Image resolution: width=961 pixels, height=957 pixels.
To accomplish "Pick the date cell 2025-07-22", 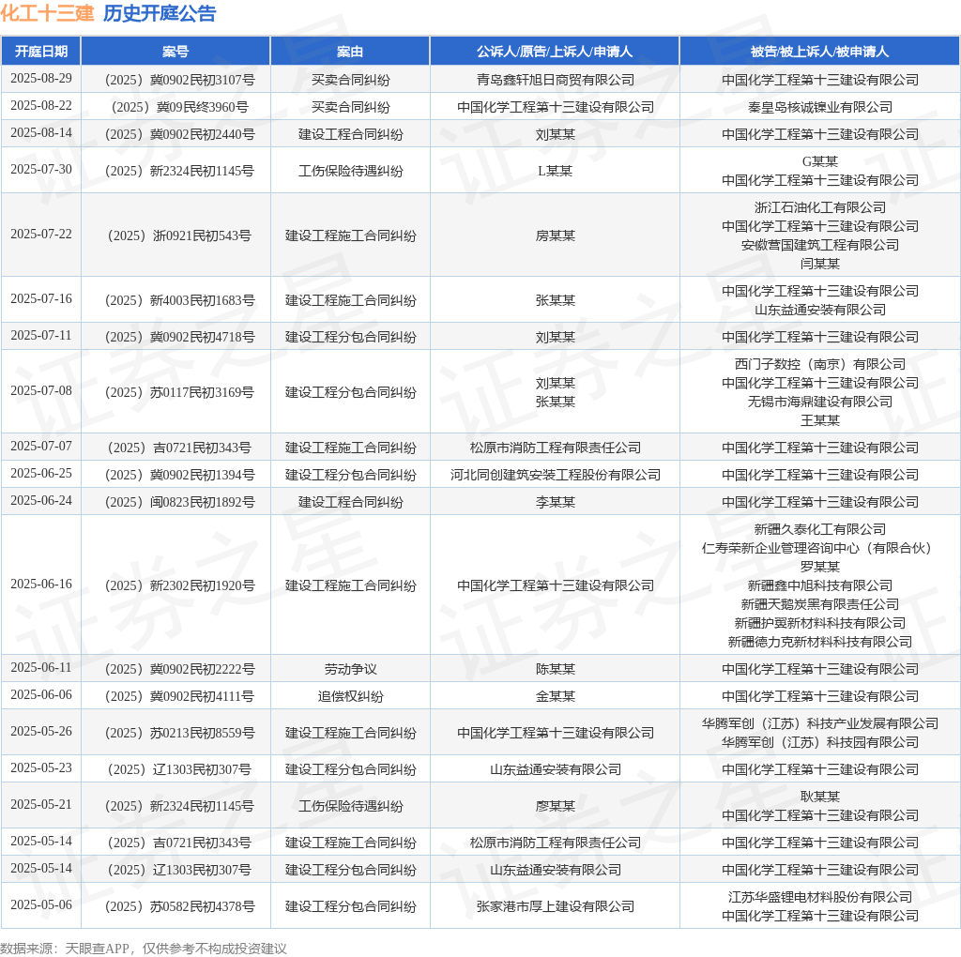I will pyautogui.click(x=41, y=234).
